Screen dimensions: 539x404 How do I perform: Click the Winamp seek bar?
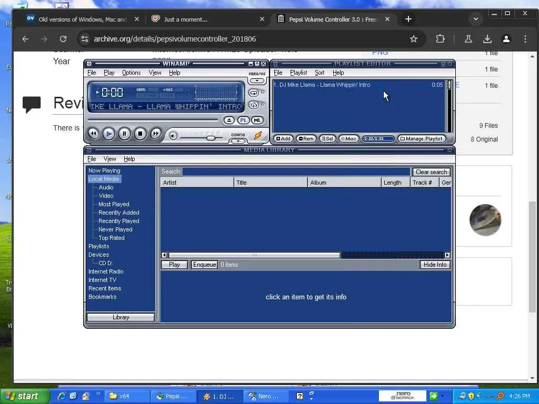[x=153, y=120]
